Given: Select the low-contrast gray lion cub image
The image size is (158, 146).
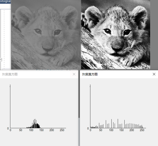Looking at the screenshot, I should tap(46, 35).
